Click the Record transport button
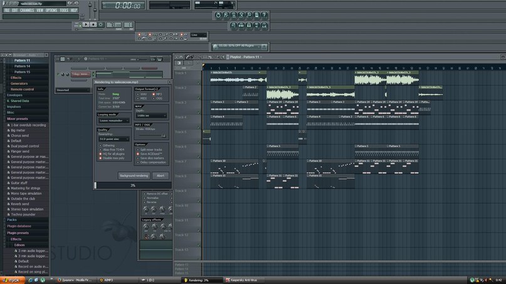Screen dimensions: 506x284 coord(101,24)
